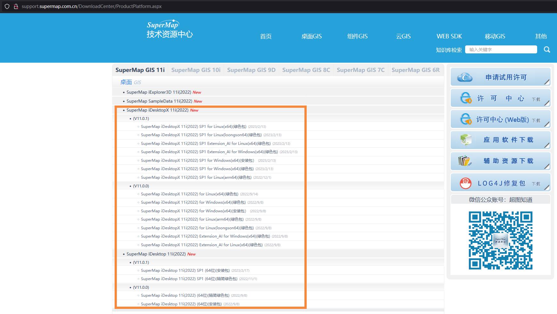Click the 申请试用许可 button
Screen dimensions: 557x314
(x=500, y=77)
